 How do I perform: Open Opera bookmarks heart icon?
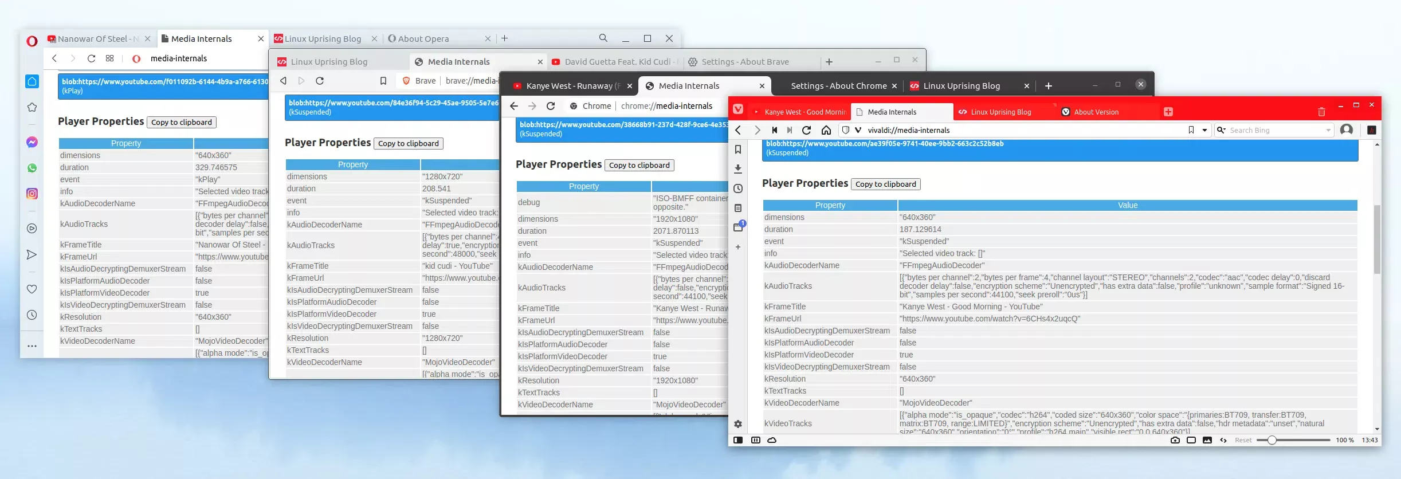(x=32, y=289)
